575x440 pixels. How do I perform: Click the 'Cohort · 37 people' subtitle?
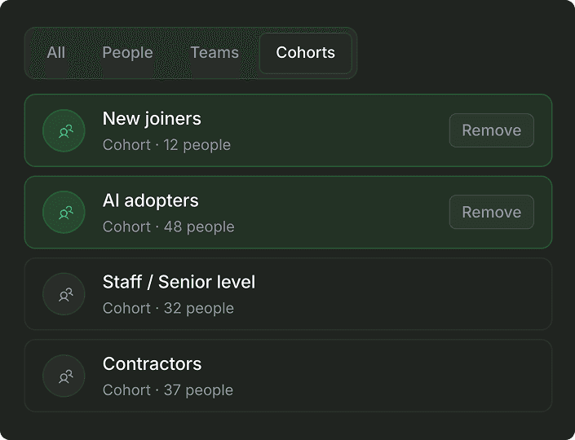(168, 390)
